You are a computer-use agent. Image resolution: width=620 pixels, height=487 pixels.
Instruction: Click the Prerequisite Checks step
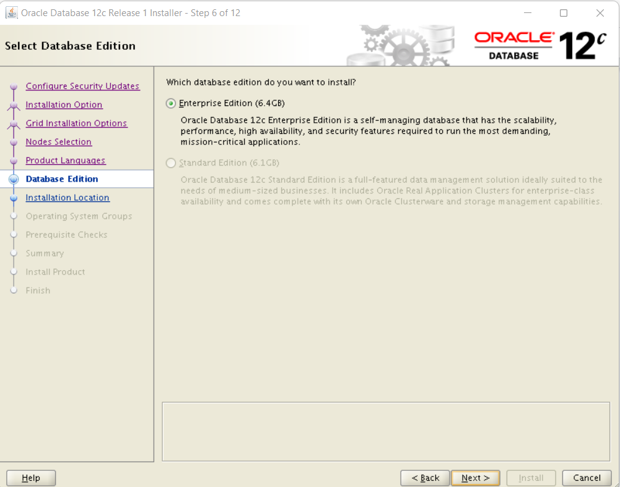coord(66,235)
